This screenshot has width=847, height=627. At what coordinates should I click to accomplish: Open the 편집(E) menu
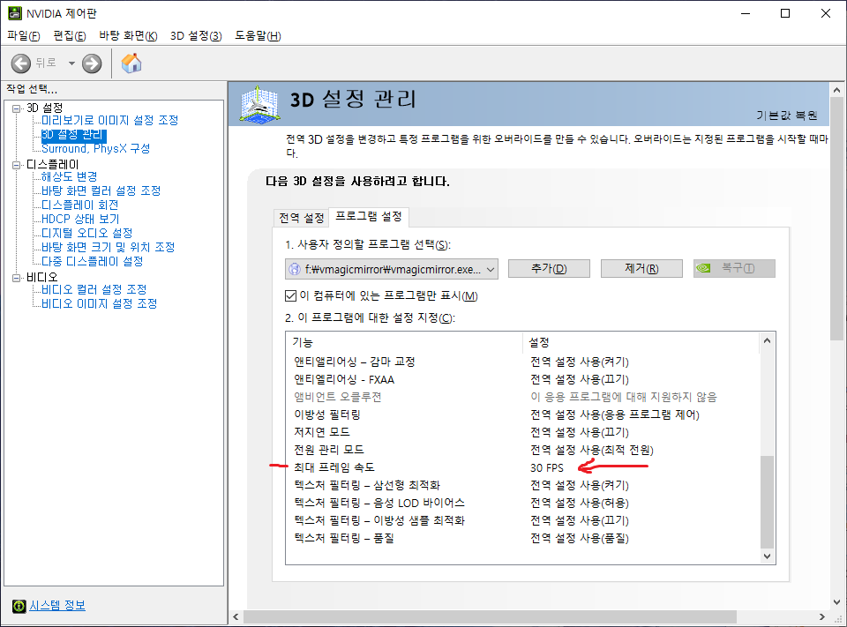[x=70, y=35]
